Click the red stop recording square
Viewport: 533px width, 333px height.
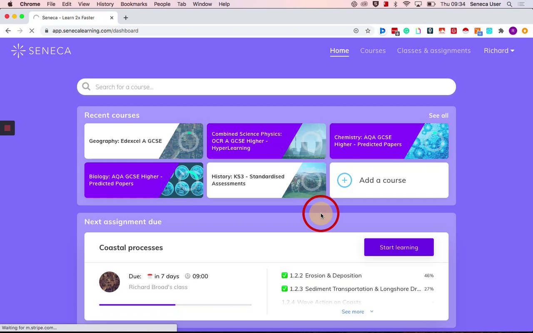7,128
